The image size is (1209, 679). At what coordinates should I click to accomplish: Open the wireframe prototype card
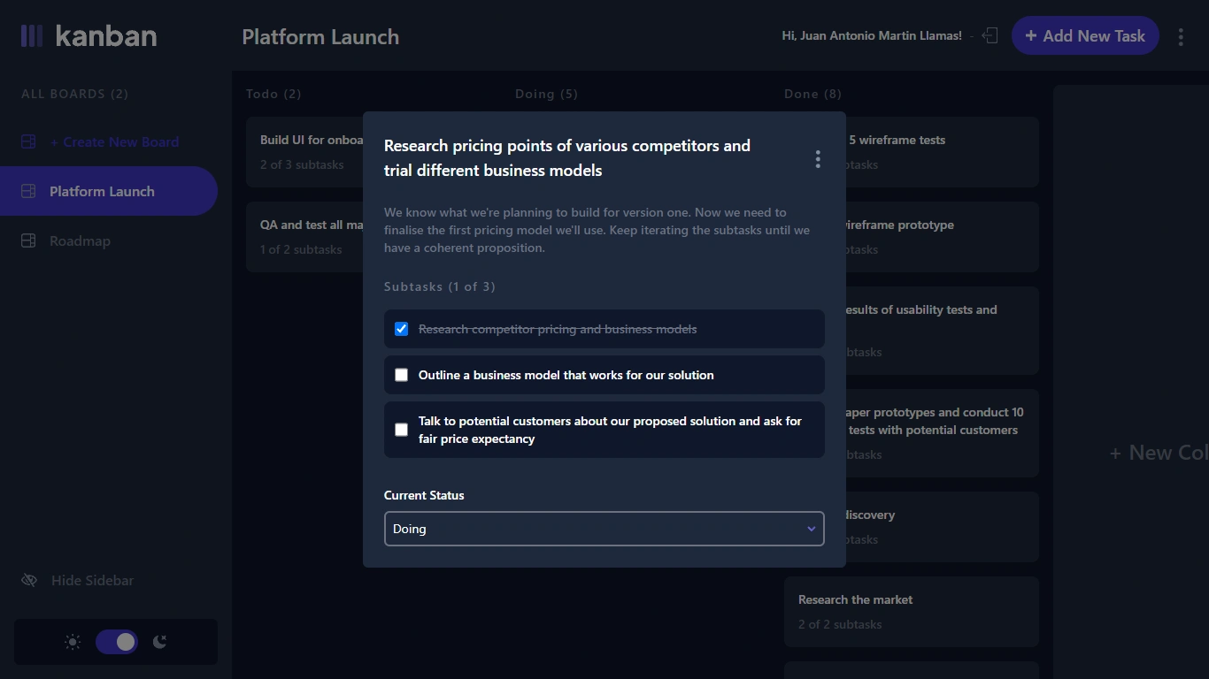pyautogui.click(x=943, y=237)
